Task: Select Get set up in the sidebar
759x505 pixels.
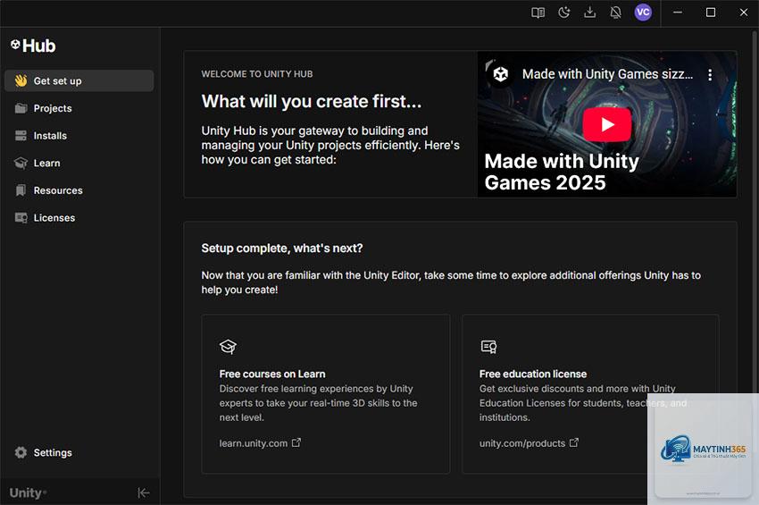Action: pos(79,81)
